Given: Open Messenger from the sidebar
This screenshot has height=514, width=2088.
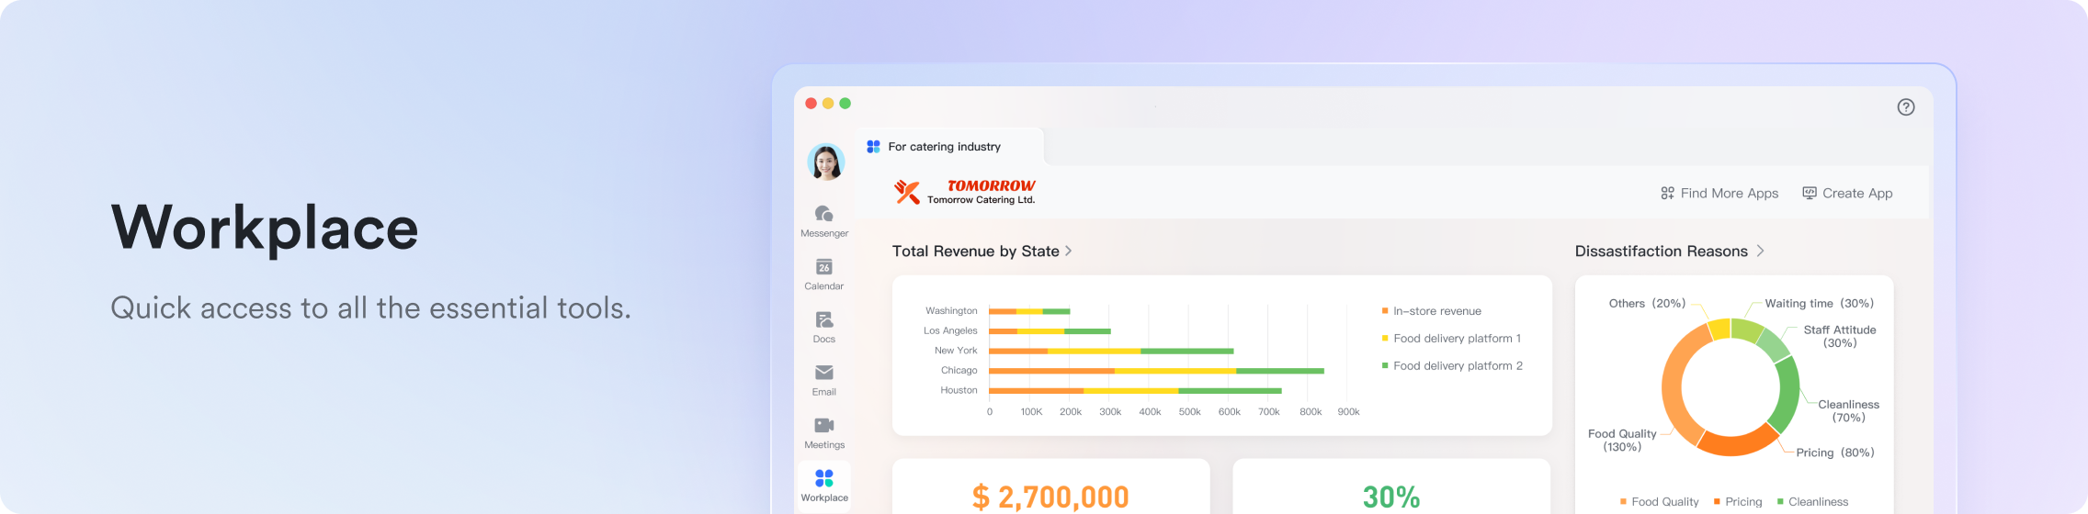Looking at the screenshot, I should [823, 214].
